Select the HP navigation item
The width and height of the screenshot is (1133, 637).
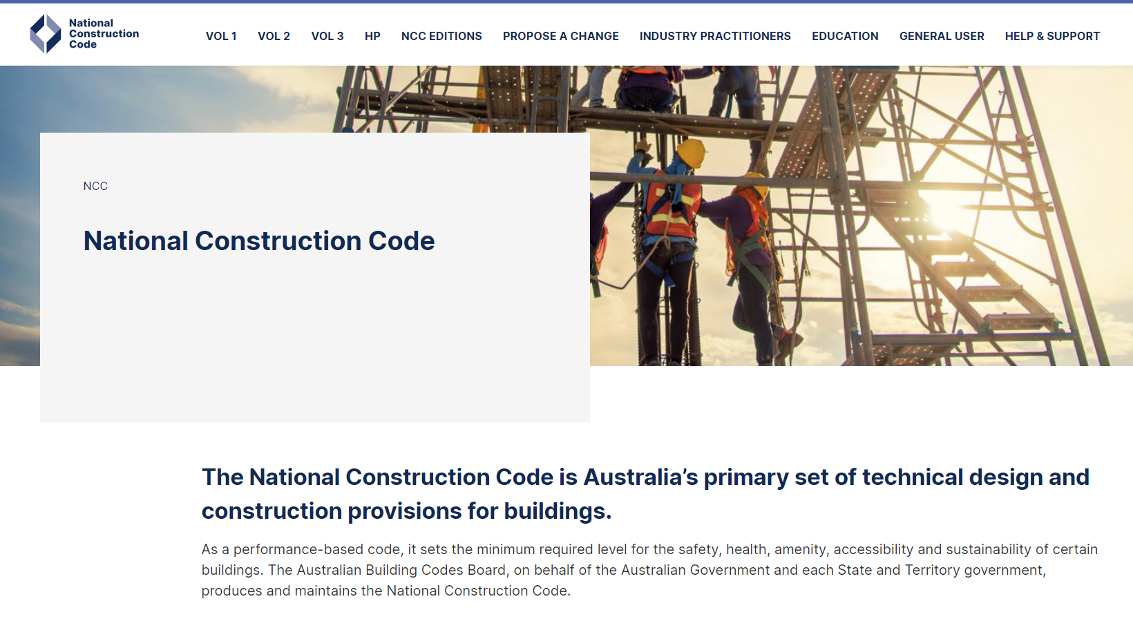point(372,36)
